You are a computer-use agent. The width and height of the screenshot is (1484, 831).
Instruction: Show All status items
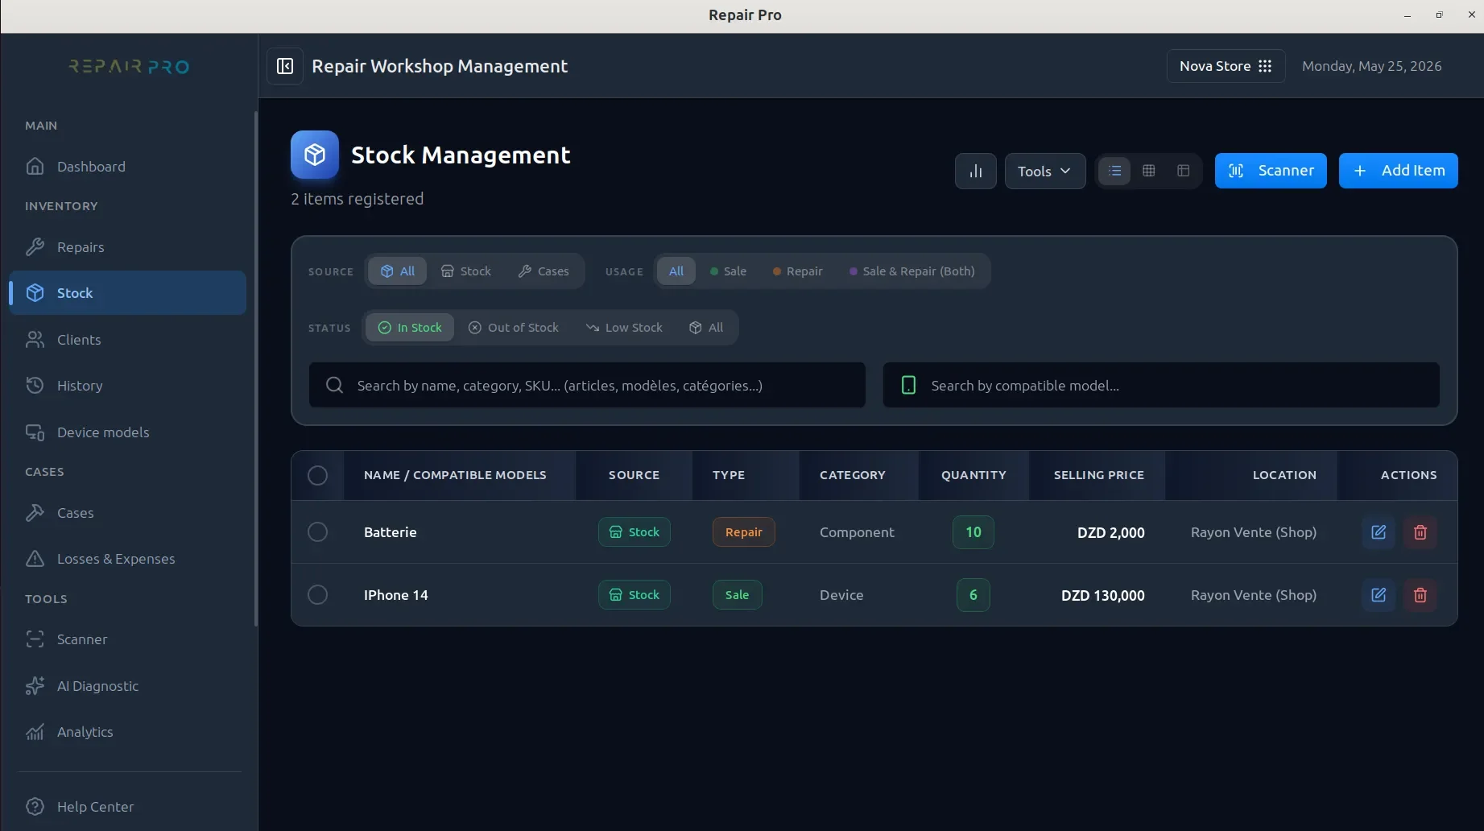click(706, 328)
